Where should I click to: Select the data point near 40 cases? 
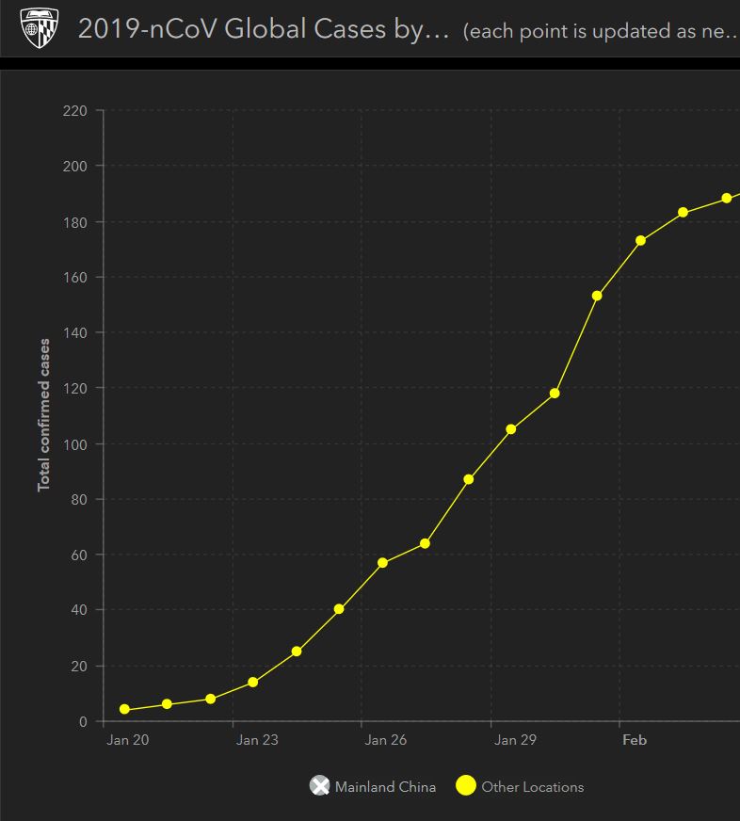point(339,609)
